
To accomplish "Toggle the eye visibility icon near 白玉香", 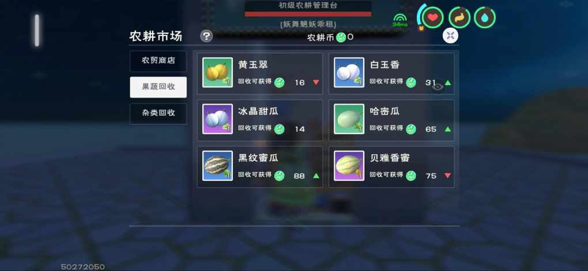I will coord(438,87).
